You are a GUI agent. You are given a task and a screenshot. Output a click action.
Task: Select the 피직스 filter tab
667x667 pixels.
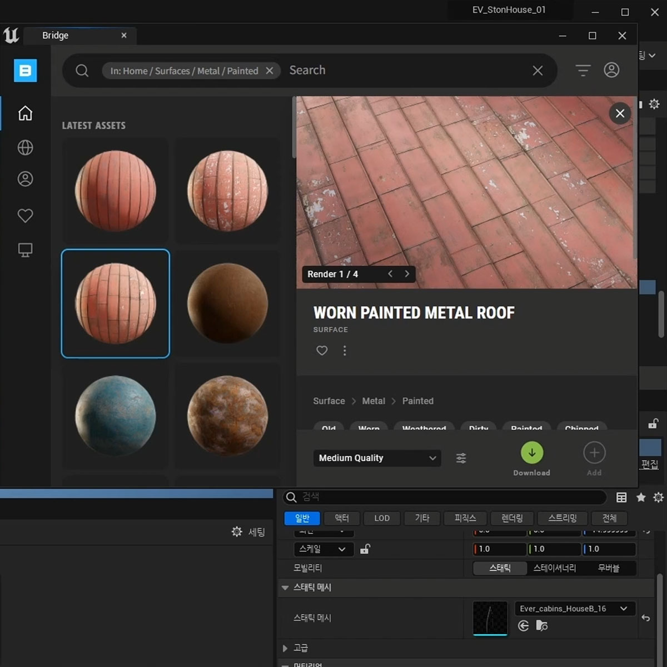pyautogui.click(x=465, y=518)
